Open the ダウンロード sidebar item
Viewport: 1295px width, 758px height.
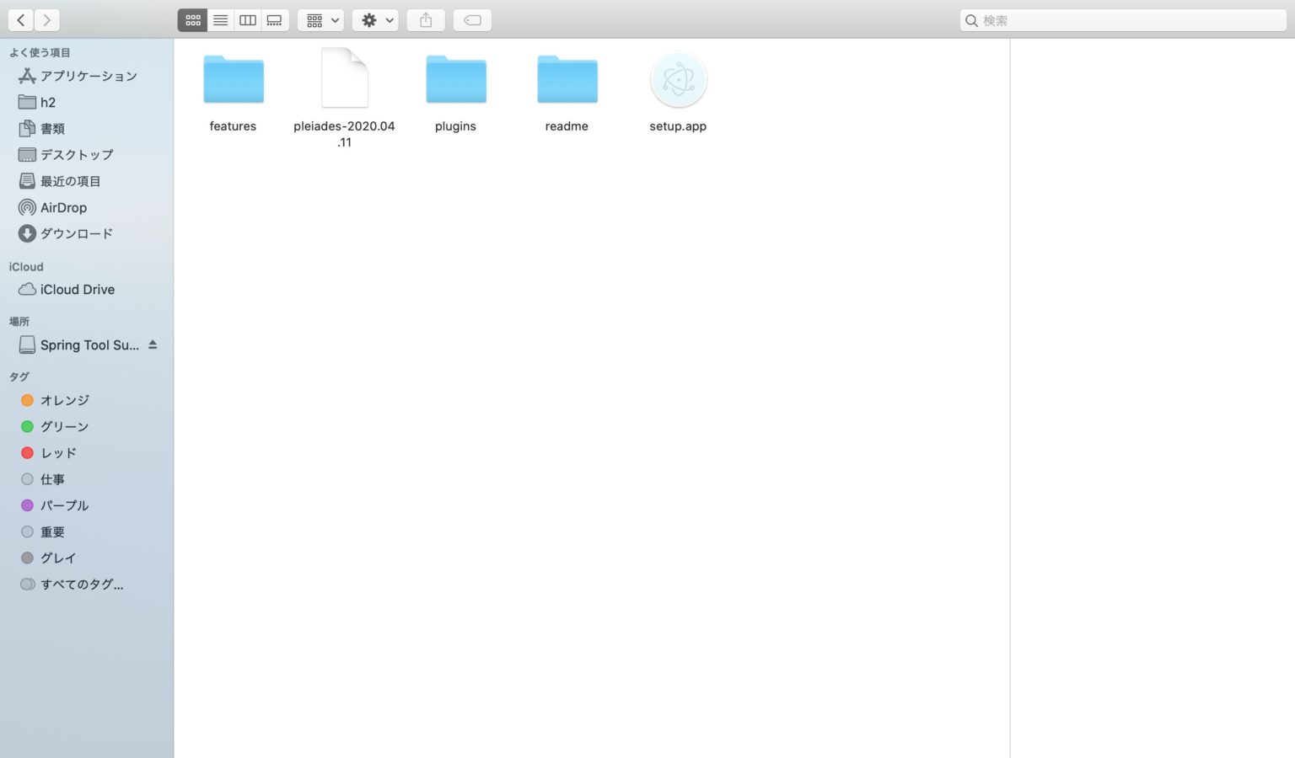pos(77,233)
